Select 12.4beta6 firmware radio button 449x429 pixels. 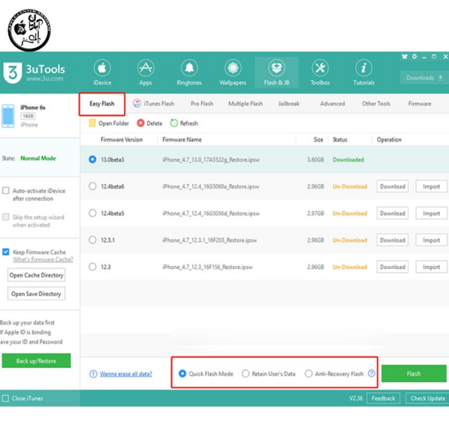(x=93, y=186)
